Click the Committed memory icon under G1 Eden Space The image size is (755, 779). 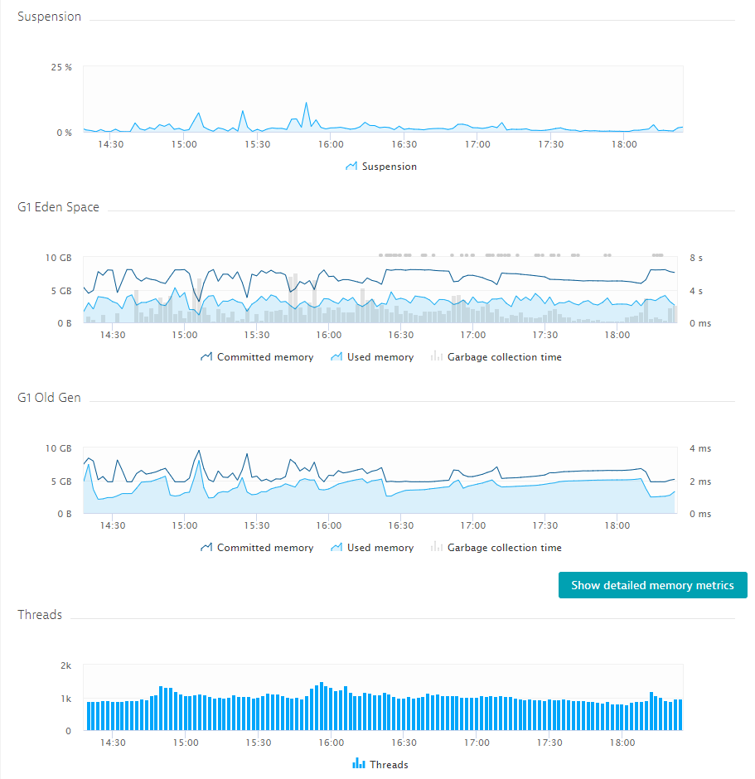click(205, 356)
